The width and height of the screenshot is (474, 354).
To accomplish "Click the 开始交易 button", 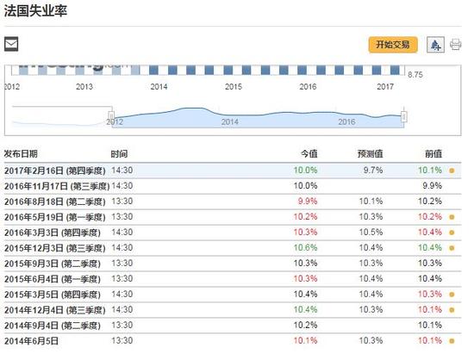I will [x=393, y=45].
